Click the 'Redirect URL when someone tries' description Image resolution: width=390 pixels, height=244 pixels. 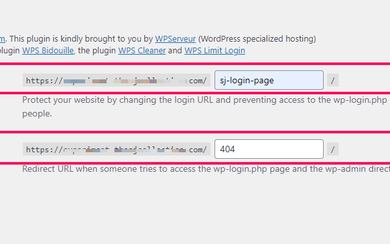pyautogui.click(x=206, y=169)
